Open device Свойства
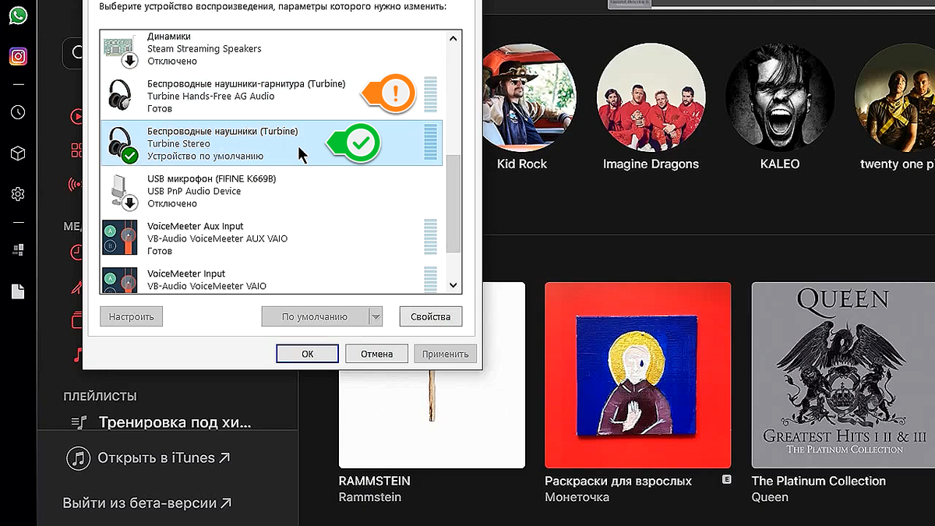The height and width of the screenshot is (526, 935). 430,317
